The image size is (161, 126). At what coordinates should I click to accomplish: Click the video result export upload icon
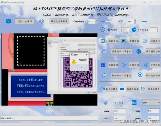point(104,75)
